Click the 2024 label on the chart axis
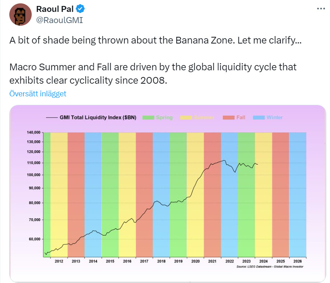Screen dimensions: 330x283 point(263,261)
